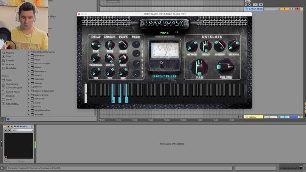
Task: Expand the Resonators device entry
Action: click(29, 71)
